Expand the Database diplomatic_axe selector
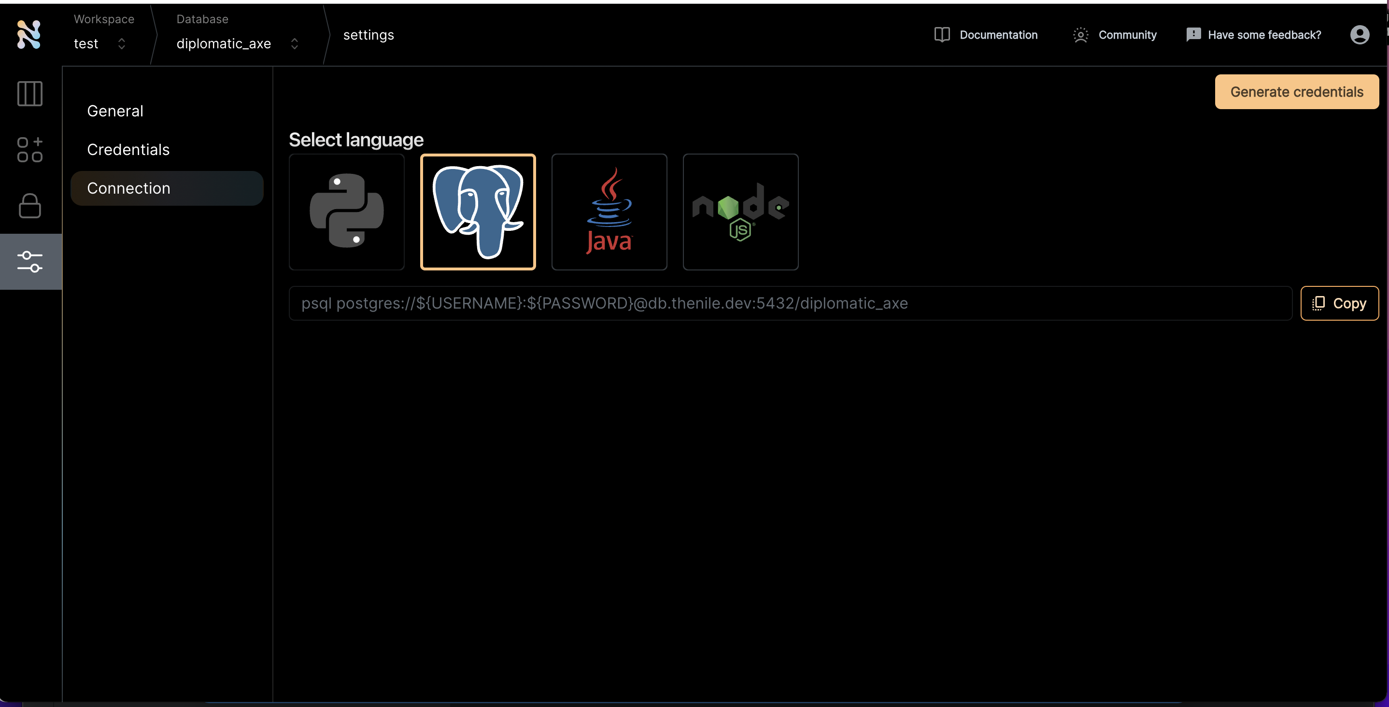This screenshot has height=707, width=1389. coord(237,43)
